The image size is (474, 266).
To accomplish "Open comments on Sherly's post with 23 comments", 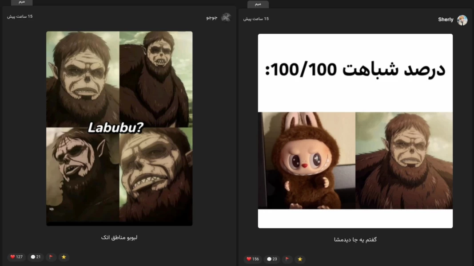I will [272, 259].
